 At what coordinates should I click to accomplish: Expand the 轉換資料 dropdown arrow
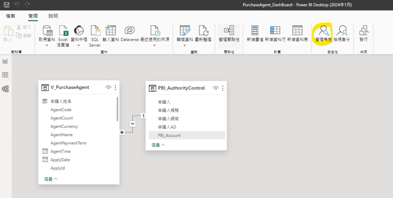coord(185,45)
